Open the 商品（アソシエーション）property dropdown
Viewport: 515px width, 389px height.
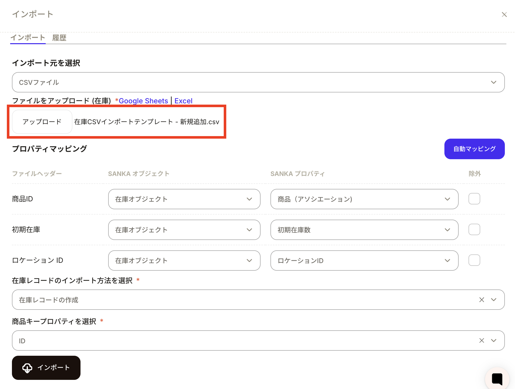[x=364, y=199]
